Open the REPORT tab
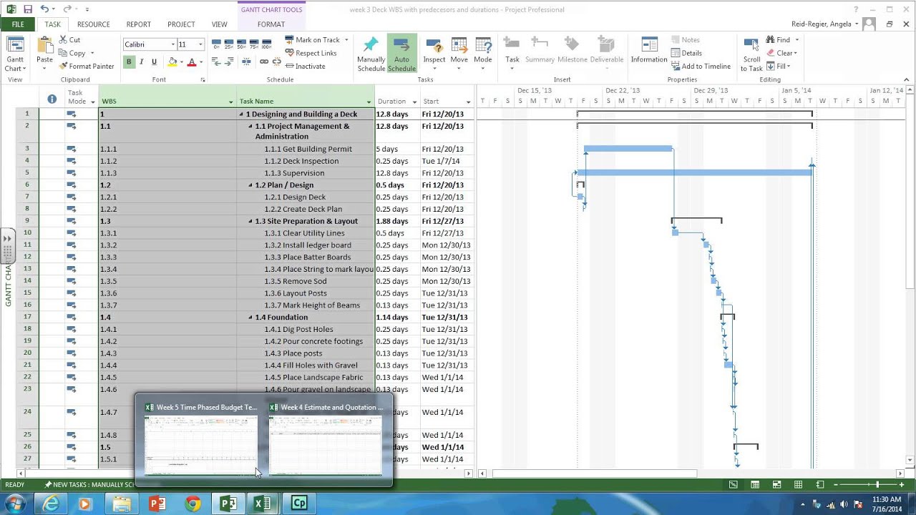The width and height of the screenshot is (916, 515). pyautogui.click(x=138, y=24)
